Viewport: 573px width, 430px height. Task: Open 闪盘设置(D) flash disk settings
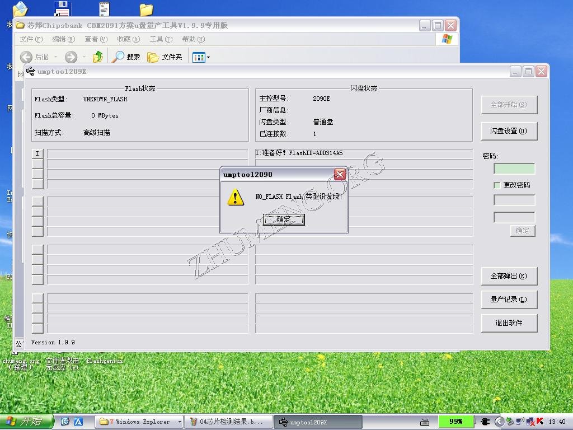point(509,131)
